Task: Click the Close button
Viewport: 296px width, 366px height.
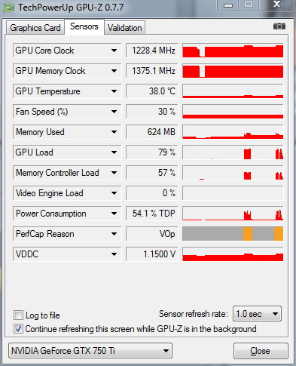Action: pos(260,351)
